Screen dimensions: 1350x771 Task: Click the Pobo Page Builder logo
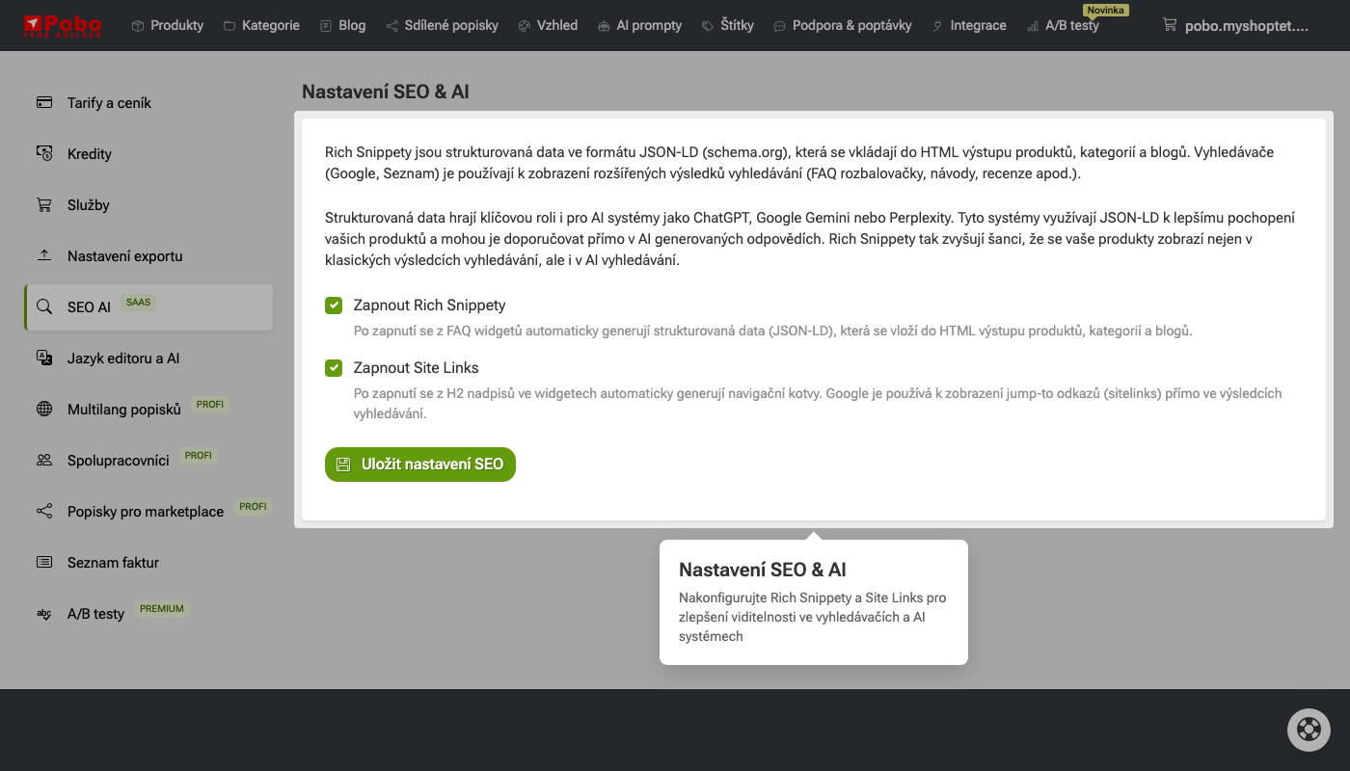[63, 25]
